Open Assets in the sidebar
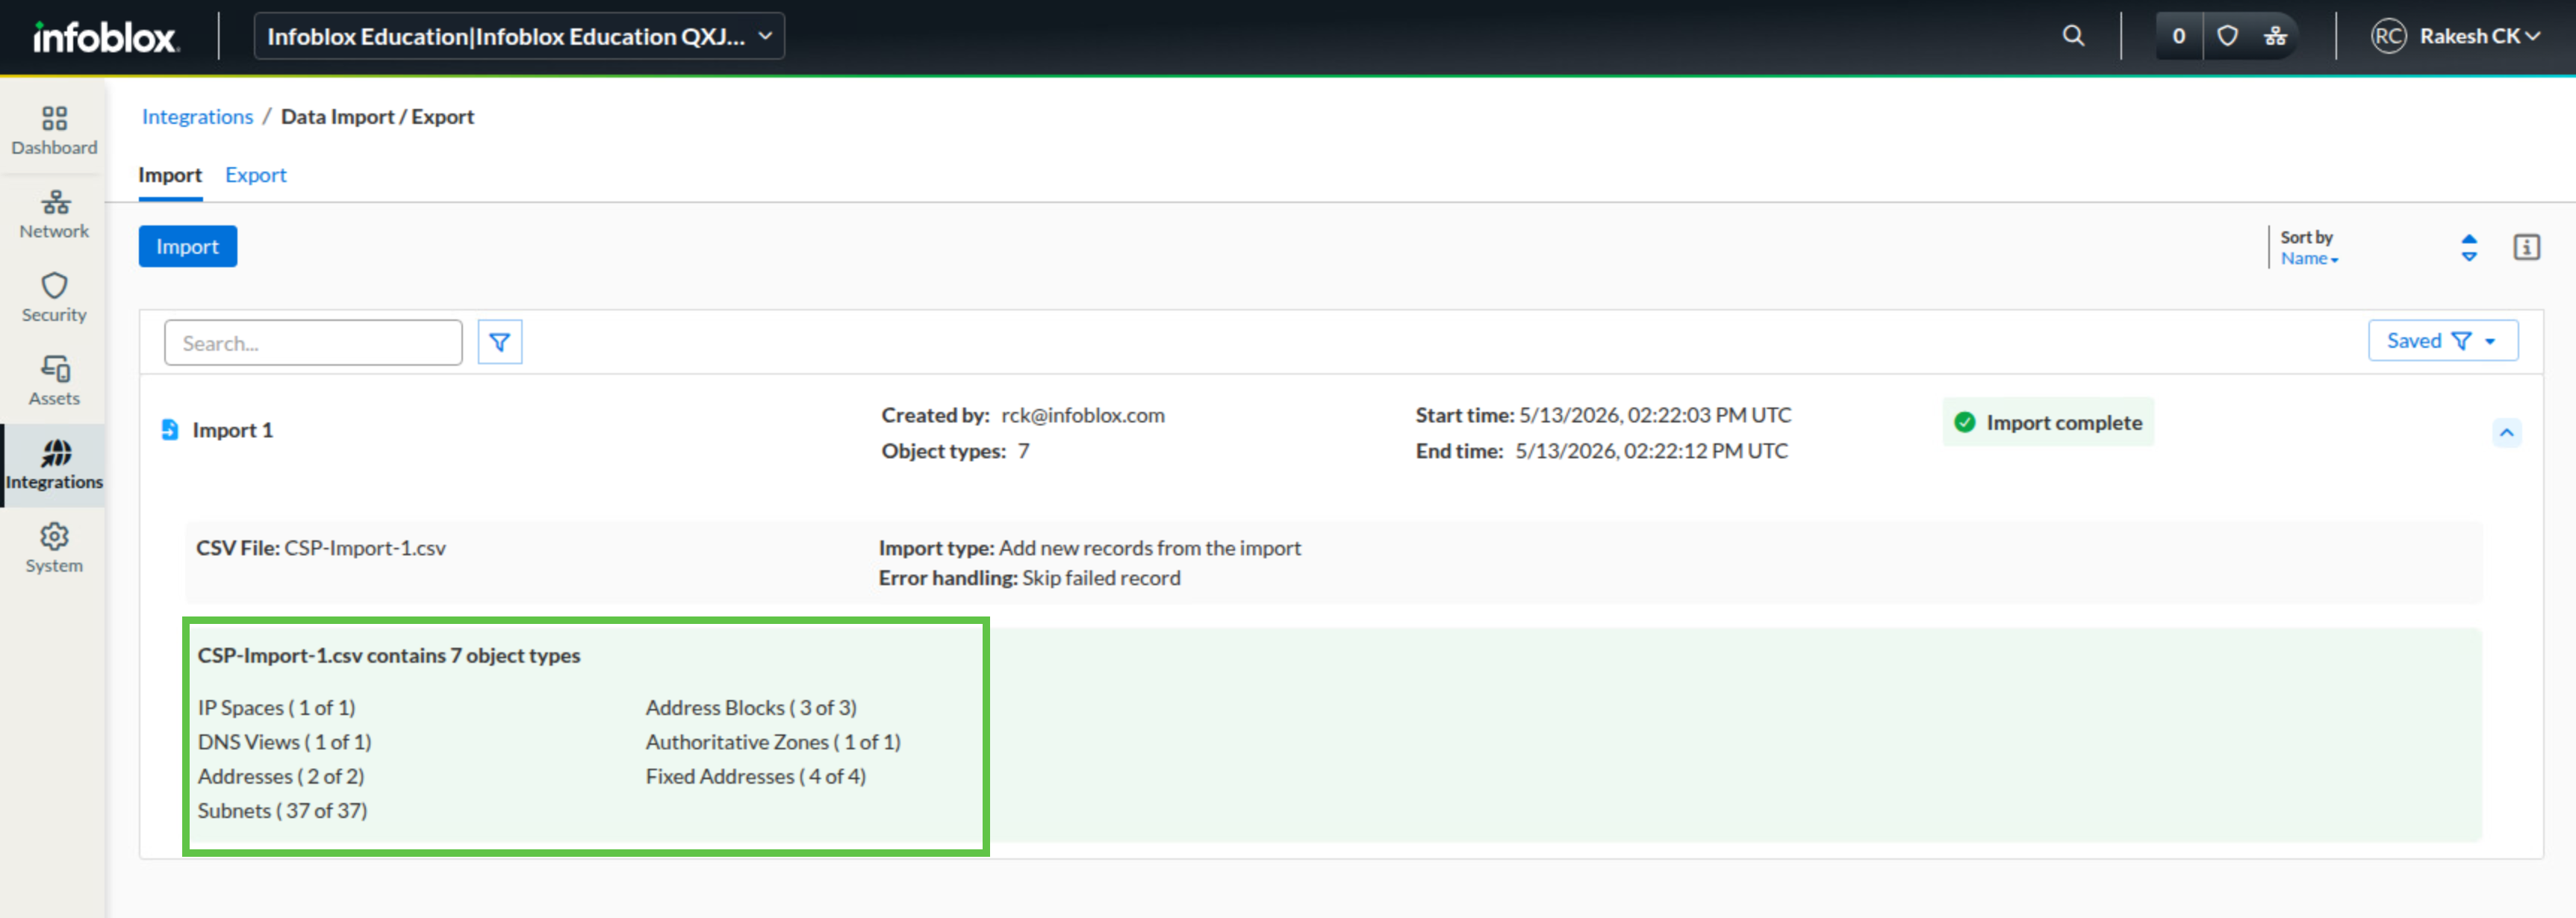The image size is (2576, 918). point(54,382)
